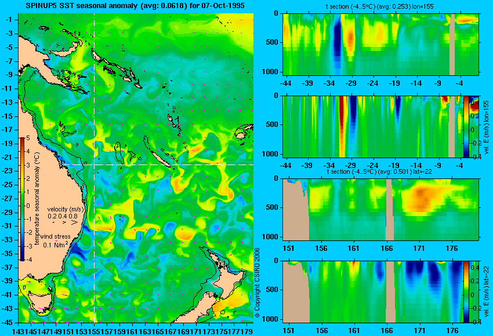Click the '179' longitude label on the main map axis
This screenshot has width=493, height=336.
coord(248,331)
